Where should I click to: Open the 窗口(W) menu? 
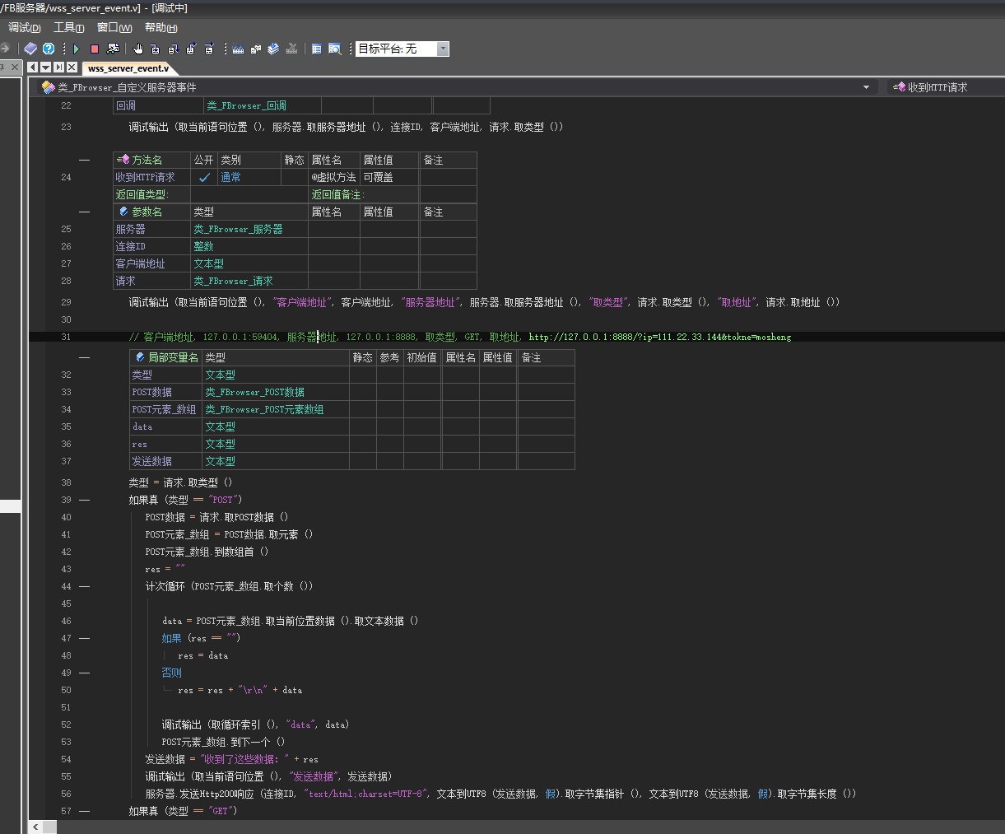[114, 28]
